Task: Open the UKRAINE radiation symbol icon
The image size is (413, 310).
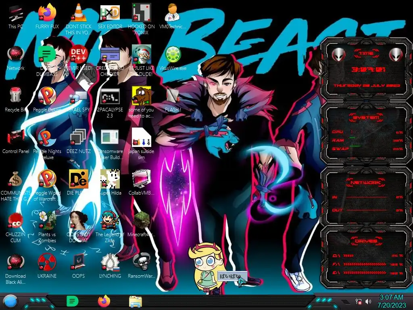Action: tap(47, 262)
